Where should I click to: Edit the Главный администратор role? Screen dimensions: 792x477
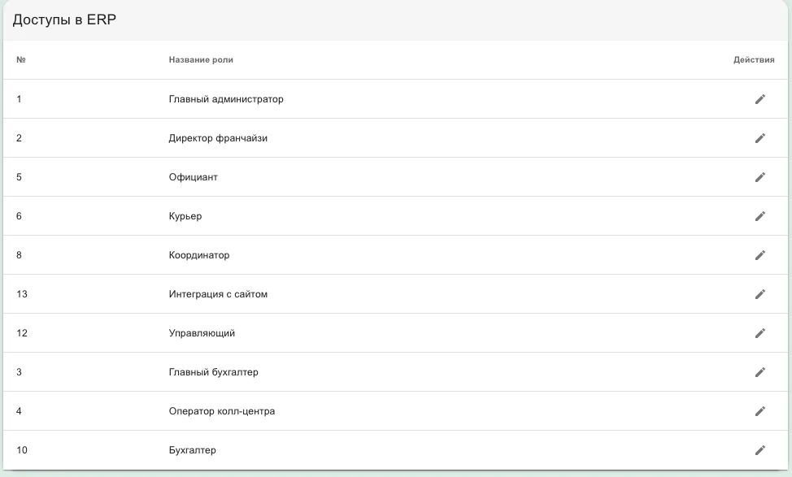760,99
